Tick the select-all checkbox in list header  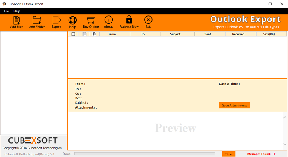click(73, 34)
